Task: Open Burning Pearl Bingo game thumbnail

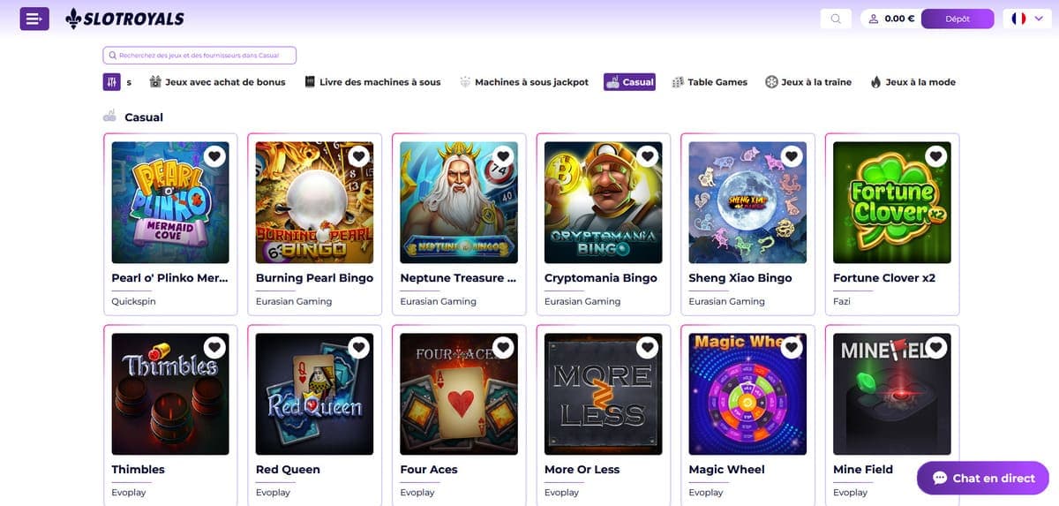Action: [x=314, y=202]
